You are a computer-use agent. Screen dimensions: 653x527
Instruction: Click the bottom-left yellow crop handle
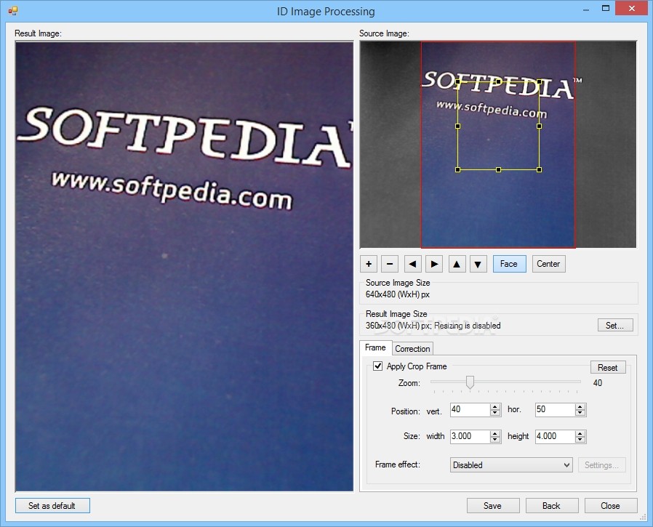click(x=457, y=169)
